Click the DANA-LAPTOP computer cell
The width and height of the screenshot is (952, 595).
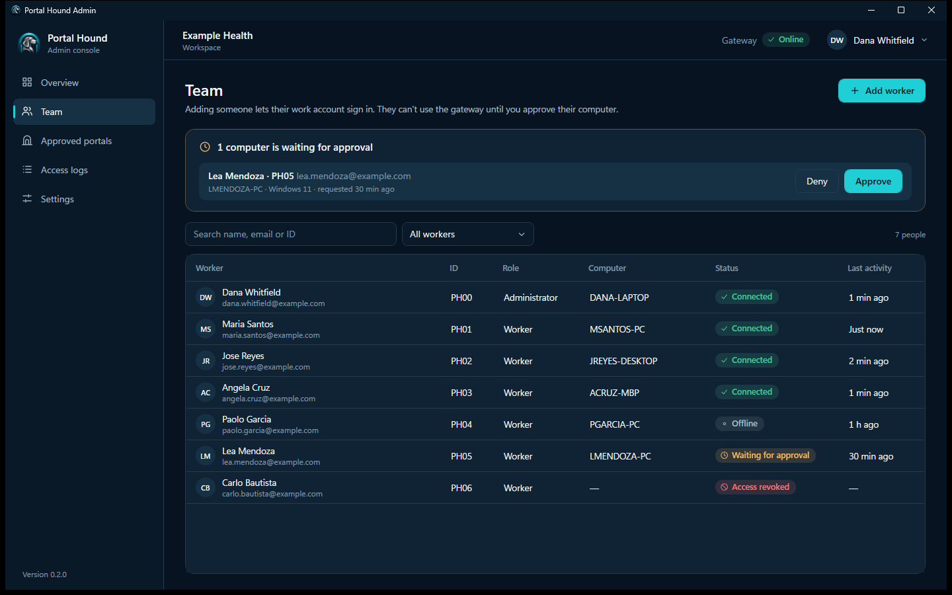tap(619, 297)
